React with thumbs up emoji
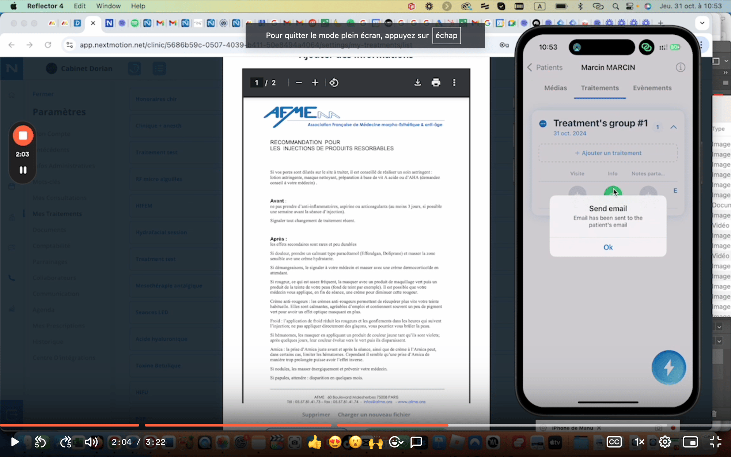The image size is (731, 457). pyautogui.click(x=314, y=442)
